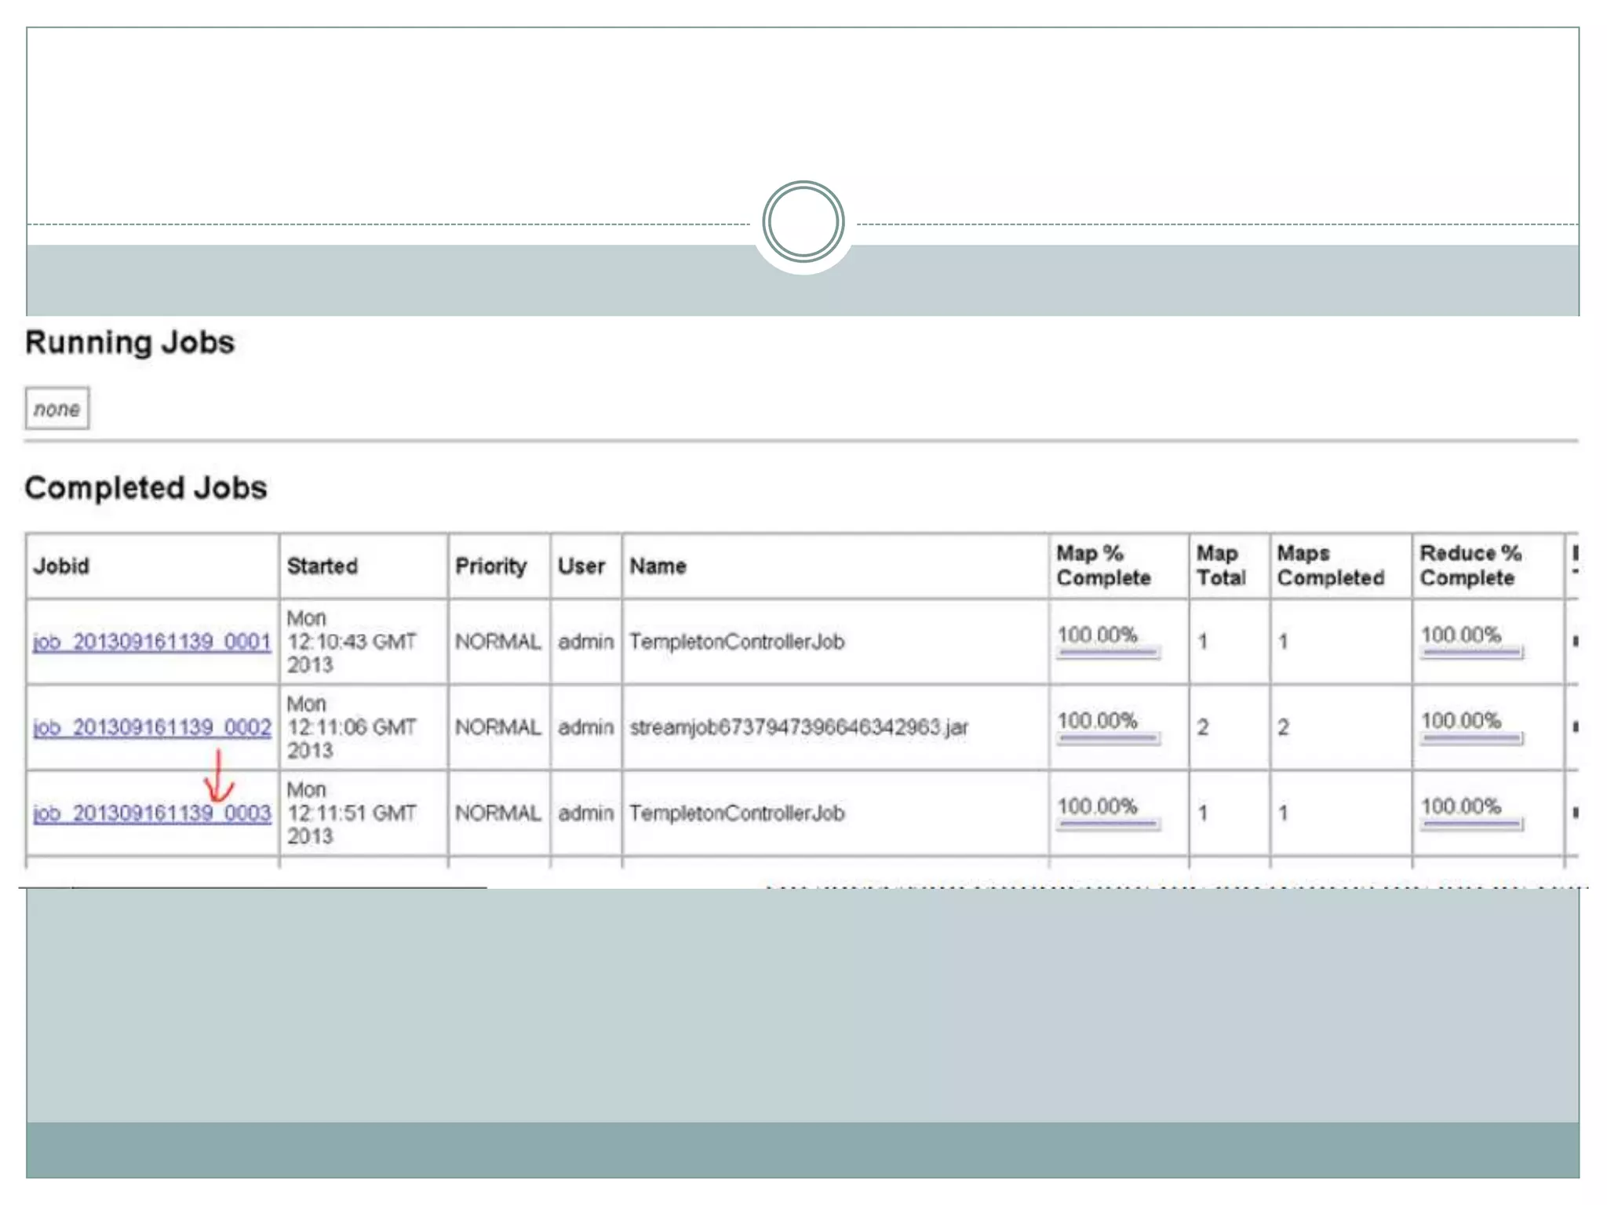The width and height of the screenshot is (1607, 1205).
Task: Click the Name column header
Action: 658,566
